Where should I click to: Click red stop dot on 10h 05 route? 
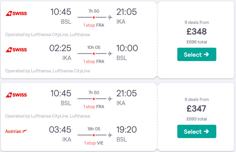(x=94, y=54)
